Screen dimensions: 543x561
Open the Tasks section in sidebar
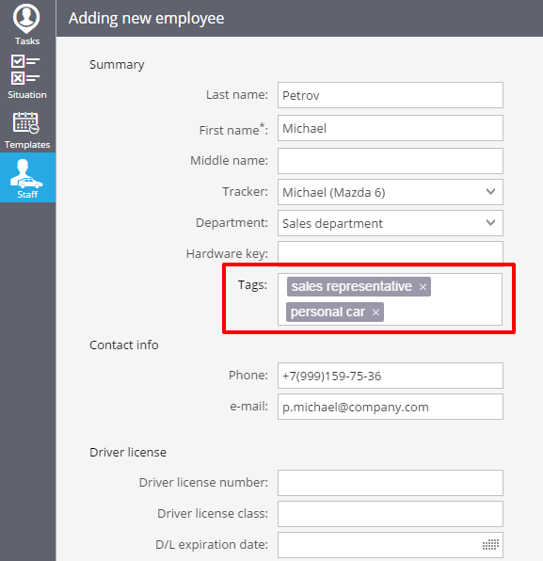click(27, 24)
